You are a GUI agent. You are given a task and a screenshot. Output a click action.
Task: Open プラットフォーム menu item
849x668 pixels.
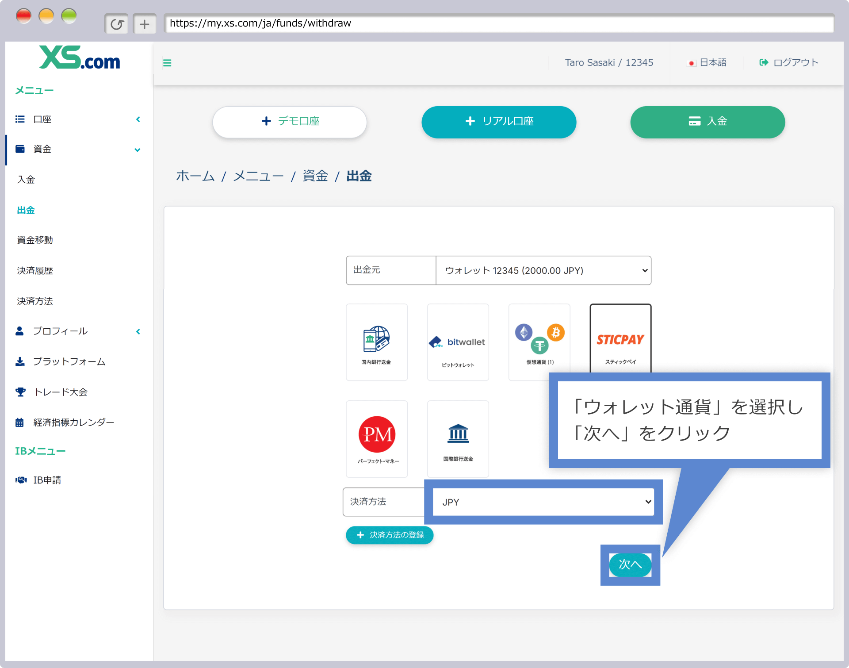click(x=69, y=361)
